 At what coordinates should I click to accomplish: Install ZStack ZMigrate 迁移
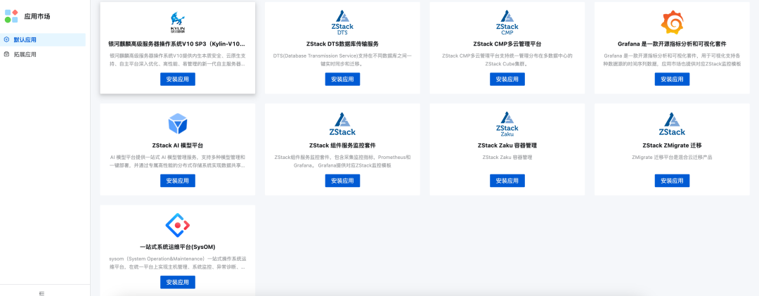coord(672,181)
